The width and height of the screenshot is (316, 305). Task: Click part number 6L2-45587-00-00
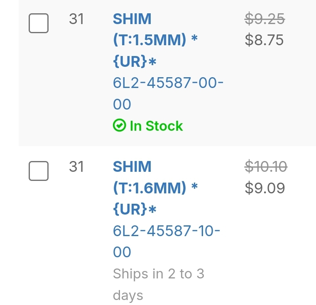pyautogui.click(x=168, y=83)
